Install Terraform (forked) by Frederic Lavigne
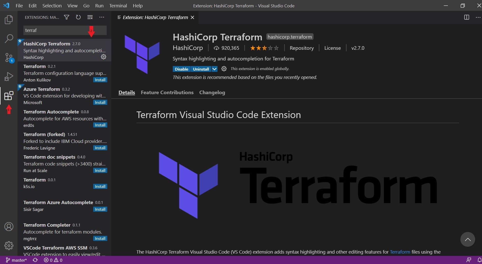The image size is (482, 264). click(100, 148)
